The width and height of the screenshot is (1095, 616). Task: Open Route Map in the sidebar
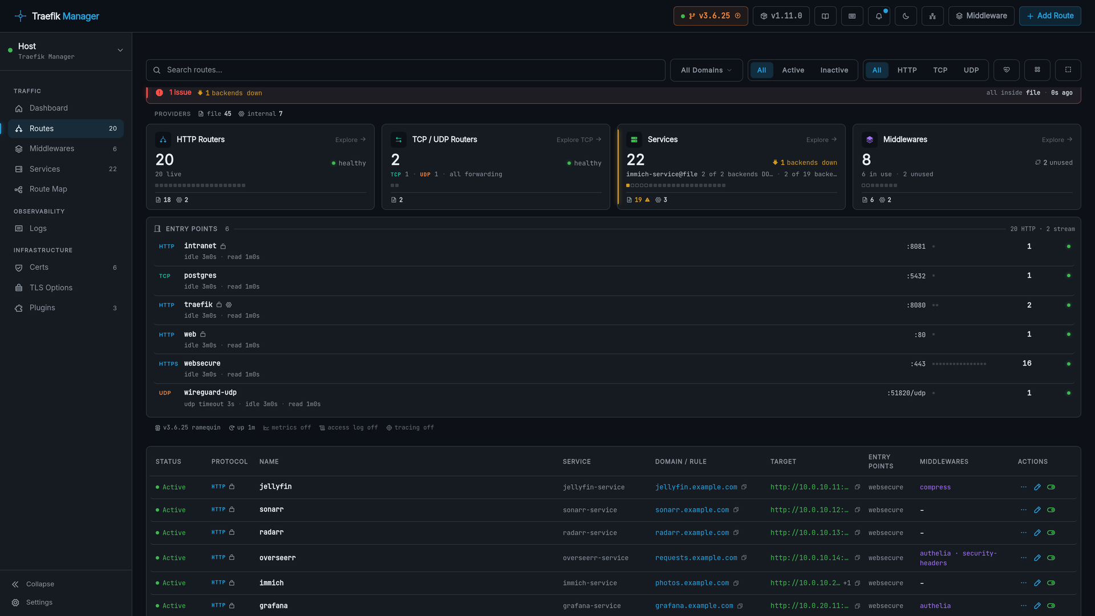pos(66,189)
